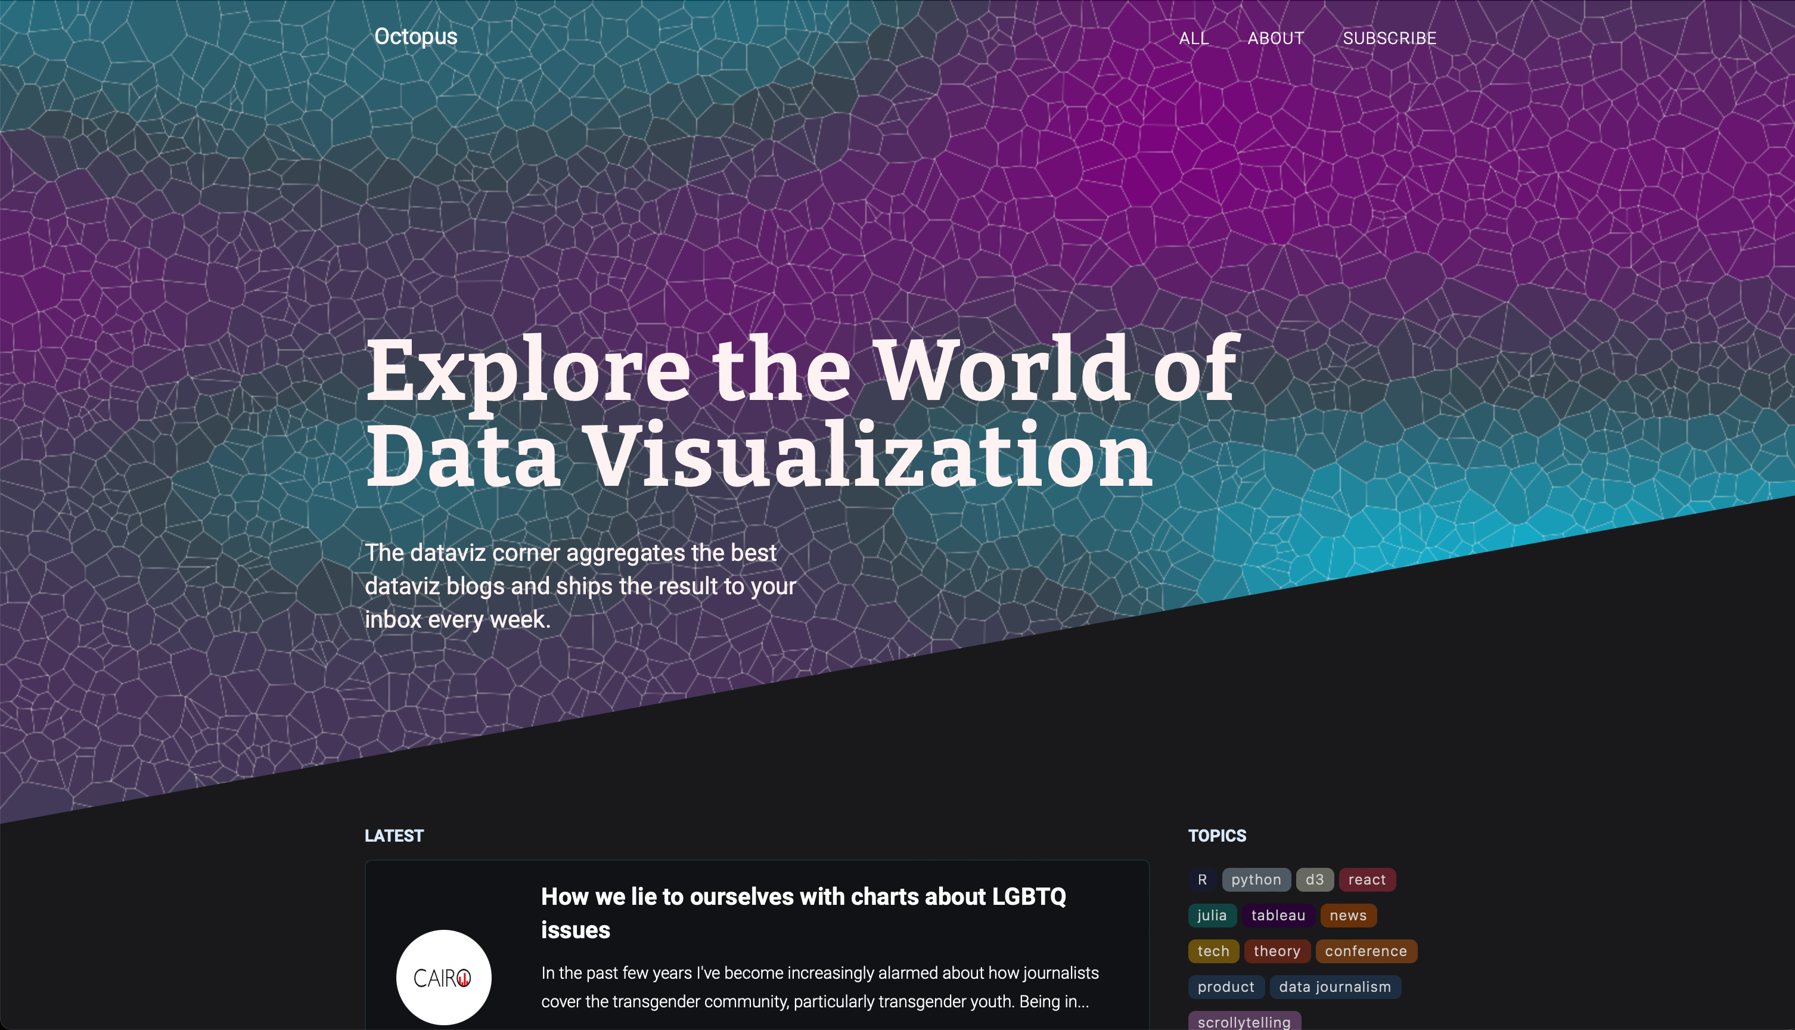The height and width of the screenshot is (1030, 1795).
Task: Select the theory topic tag
Action: point(1277,951)
